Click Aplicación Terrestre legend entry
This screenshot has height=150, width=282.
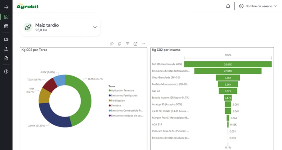click(x=121, y=91)
